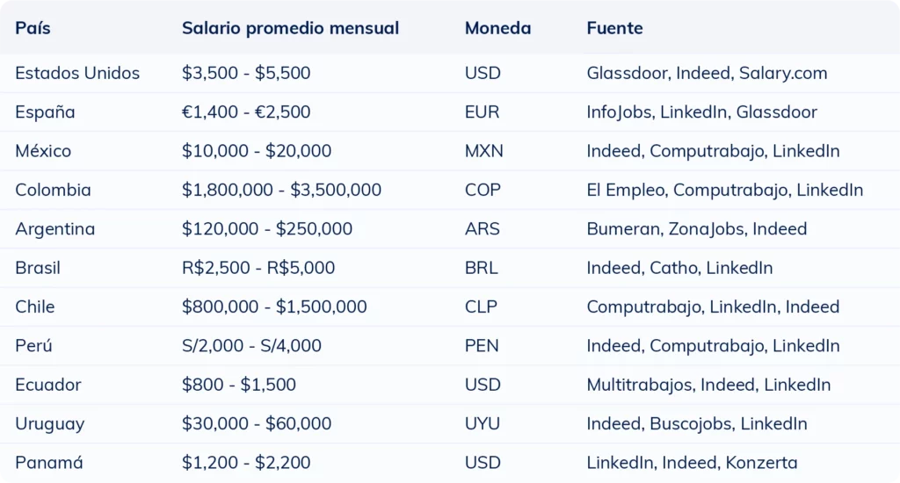This screenshot has height=483, width=900.
Task: Select the Perú country cell
Action: click(x=33, y=346)
